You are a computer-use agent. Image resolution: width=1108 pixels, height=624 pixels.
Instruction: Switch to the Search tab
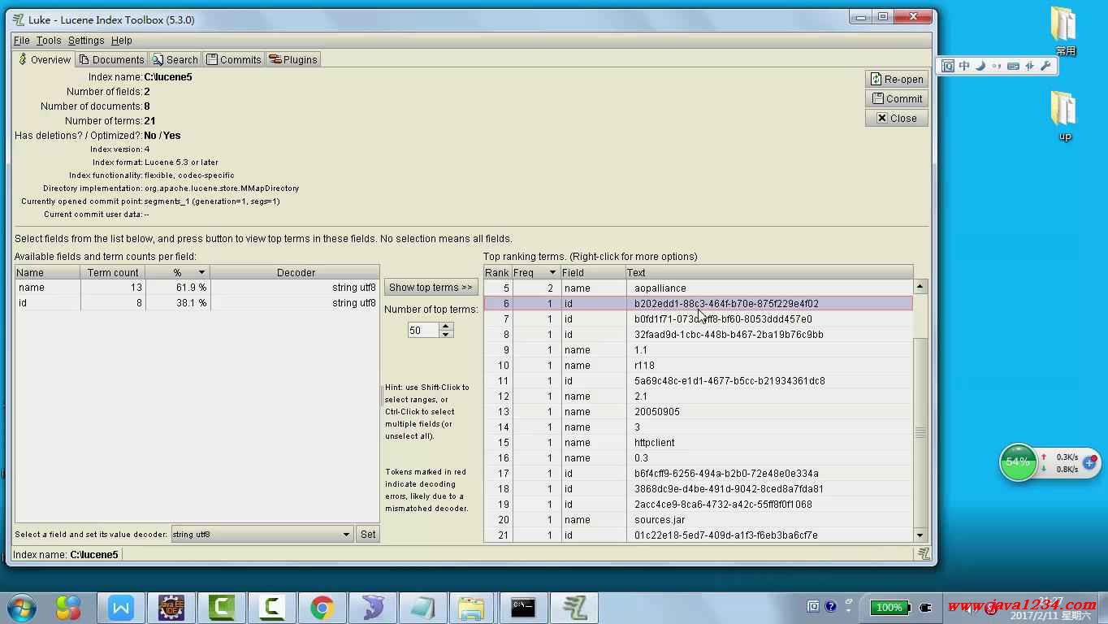175,59
